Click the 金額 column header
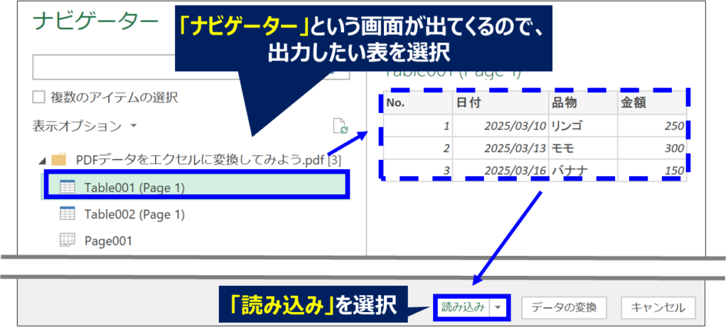This screenshot has width=728, height=332. point(652,103)
